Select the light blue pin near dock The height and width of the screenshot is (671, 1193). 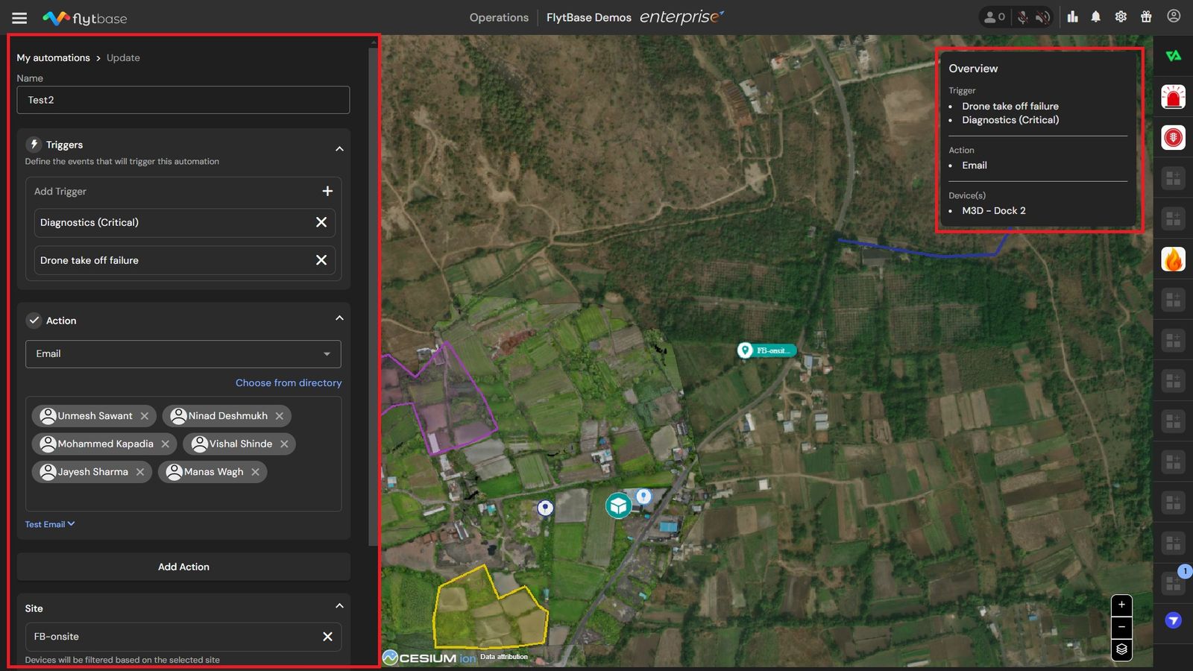tap(643, 496)
